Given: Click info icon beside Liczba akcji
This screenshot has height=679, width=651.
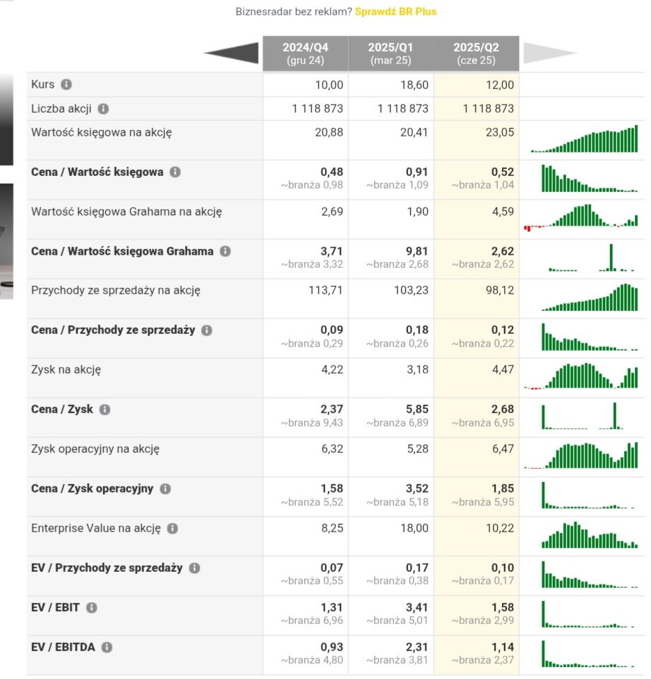Looking at the screenshot, I should [x=103, y=109].
